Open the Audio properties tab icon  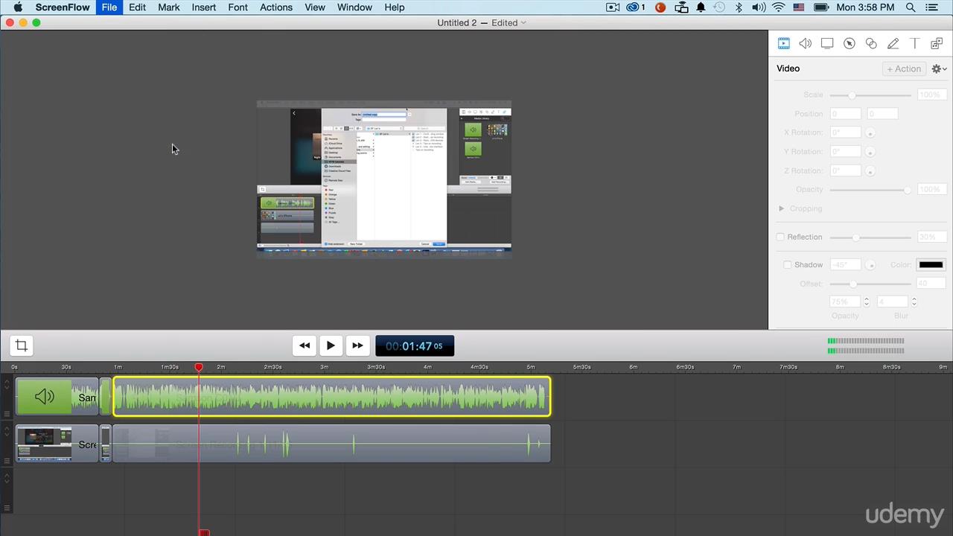pyautogui.click(x=805, y=44)
